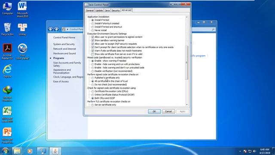Launch the UniKey desktop shortcut
The height and width of the screenshot is (155, 275).
[22, 29]
